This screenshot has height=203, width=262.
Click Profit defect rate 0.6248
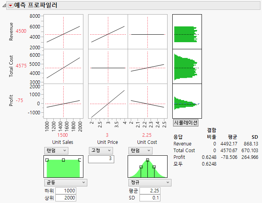(209, 157)
